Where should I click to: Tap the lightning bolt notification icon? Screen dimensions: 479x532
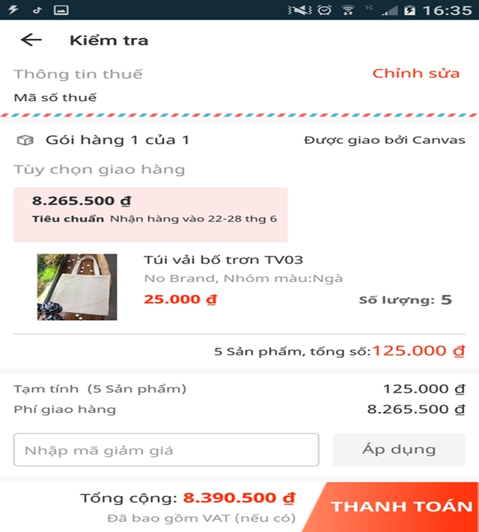point(14,10)
